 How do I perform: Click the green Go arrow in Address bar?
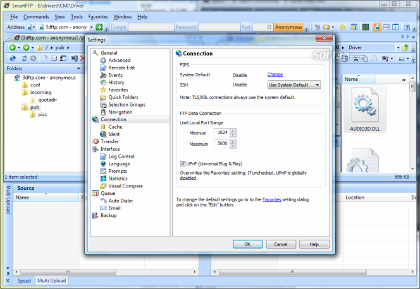(x=99, y=27)
